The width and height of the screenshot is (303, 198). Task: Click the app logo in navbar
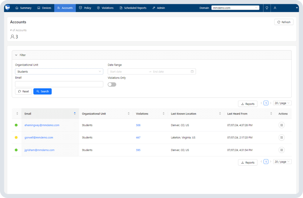[x=7, y=8]
